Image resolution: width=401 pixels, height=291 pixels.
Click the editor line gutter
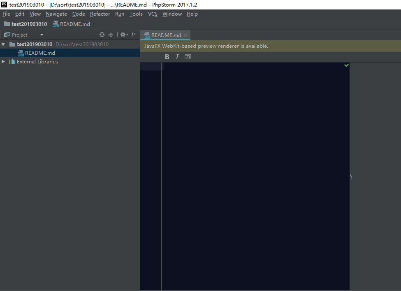(151, 176)
